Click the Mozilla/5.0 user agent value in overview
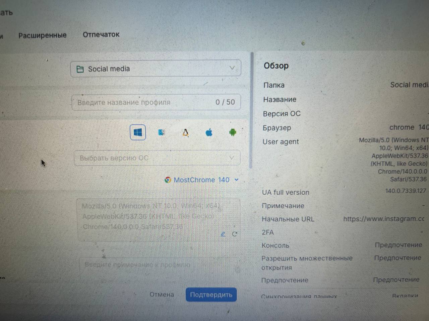Viewport: 429px width, 321px height. (393, 159)
